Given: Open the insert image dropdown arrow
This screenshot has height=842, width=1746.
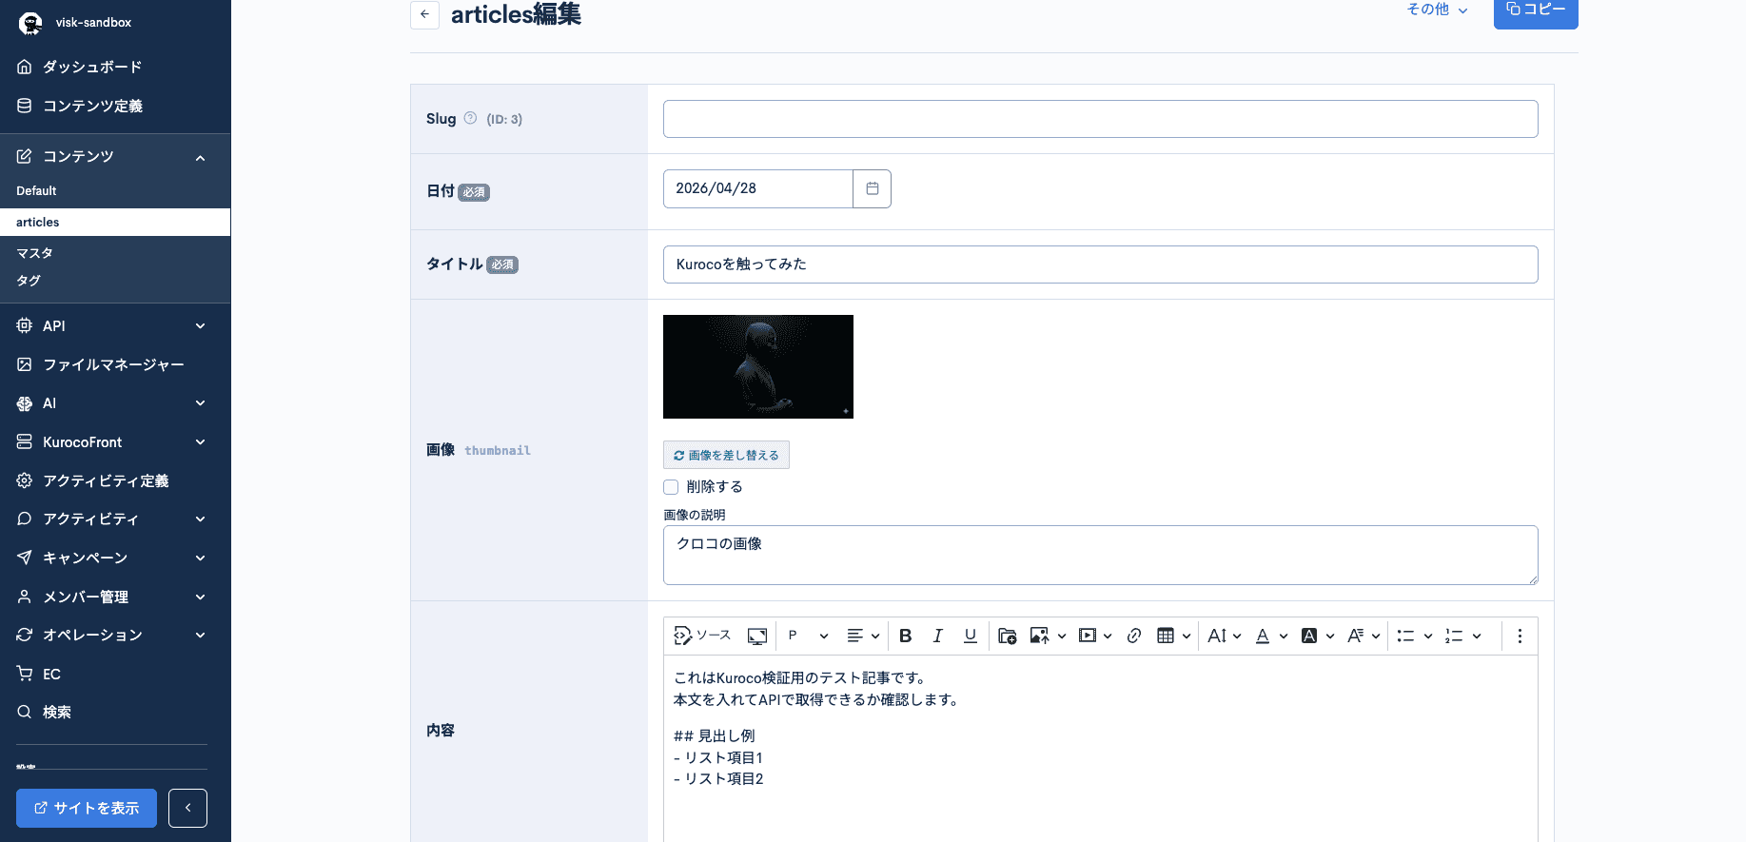Looking at the screenshot, I should (x=1062, y=636).
